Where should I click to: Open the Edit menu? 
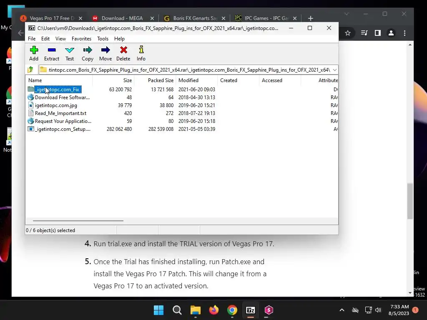(45, 39)
